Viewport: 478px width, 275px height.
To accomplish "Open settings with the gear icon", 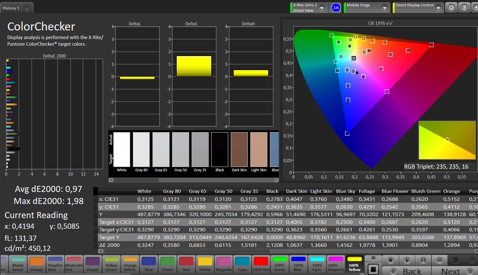I will (x=451, y=8).
